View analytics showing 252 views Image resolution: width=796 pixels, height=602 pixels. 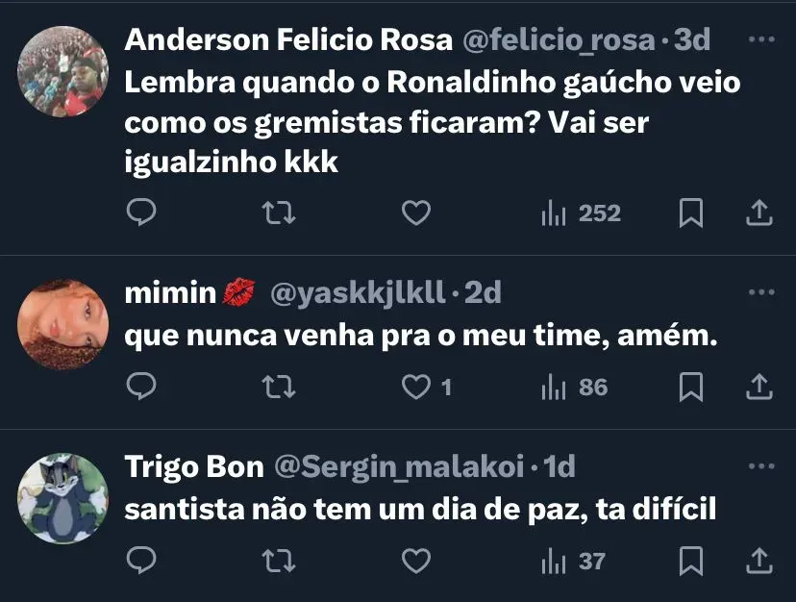[x=581, y=213]
